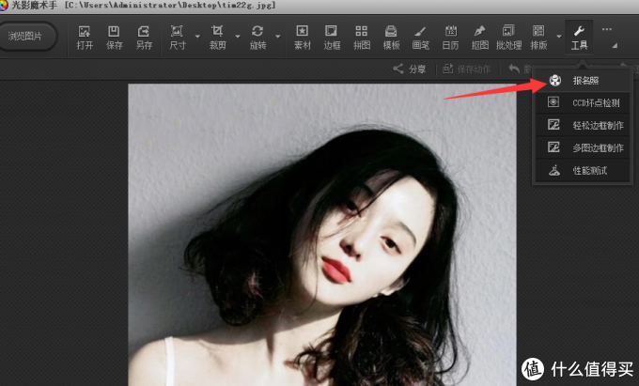Open the three-dot more options icon
The width and height of the screenshot is (639, 386).
click(x=607, y=29)
